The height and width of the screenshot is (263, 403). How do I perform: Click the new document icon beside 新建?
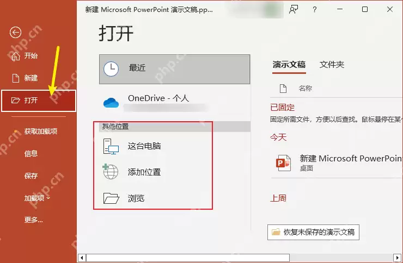16,78
